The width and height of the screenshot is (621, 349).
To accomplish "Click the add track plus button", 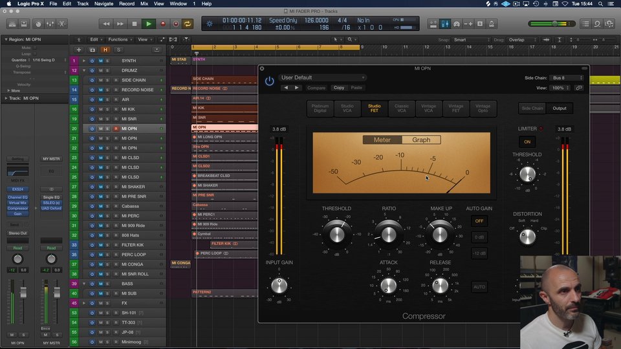I will [78, 50].
